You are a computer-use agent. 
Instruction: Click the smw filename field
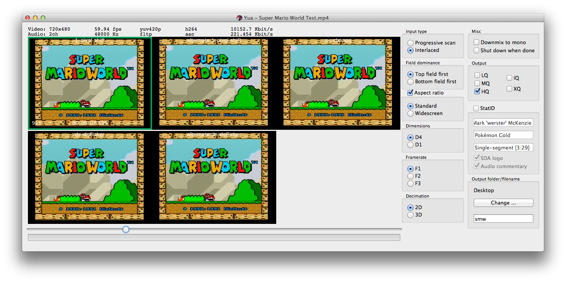pyautogui.click(x=503, y=219)
